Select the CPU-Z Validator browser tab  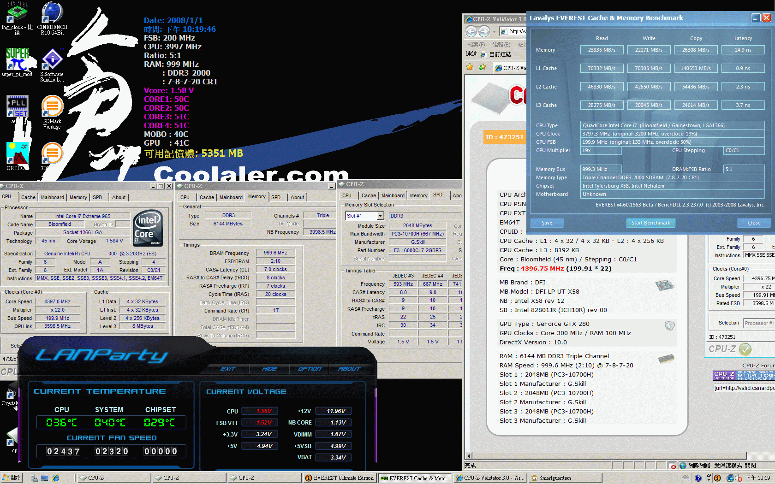(x=510, y=68)
